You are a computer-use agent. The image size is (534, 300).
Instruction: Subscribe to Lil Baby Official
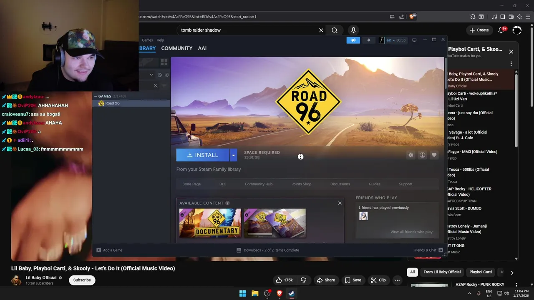tap(82, 280)
